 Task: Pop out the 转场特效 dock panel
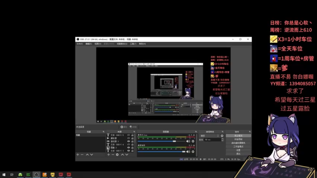point(223,132)
